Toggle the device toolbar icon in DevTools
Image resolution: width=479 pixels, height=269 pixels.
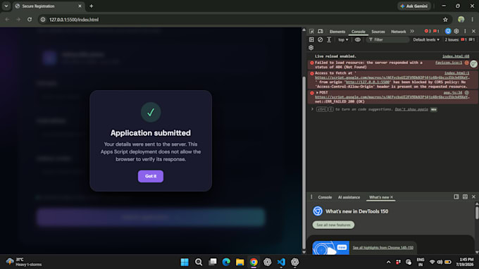pyautogui.click(x=320, y=31)
